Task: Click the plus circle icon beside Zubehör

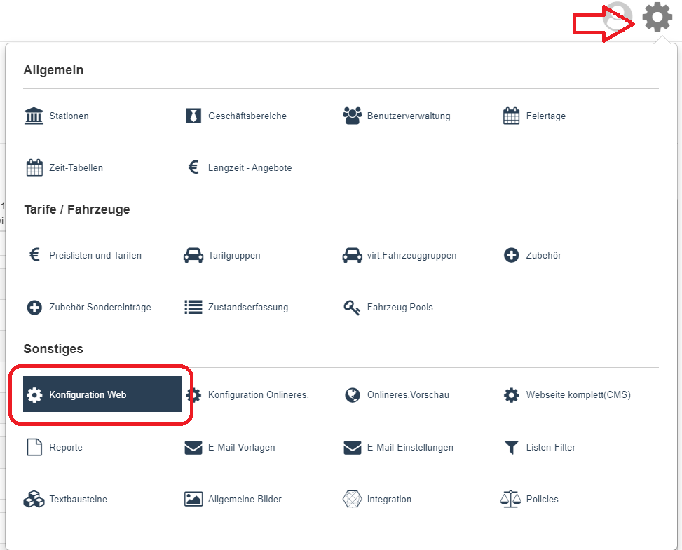Action: (511, 255)
